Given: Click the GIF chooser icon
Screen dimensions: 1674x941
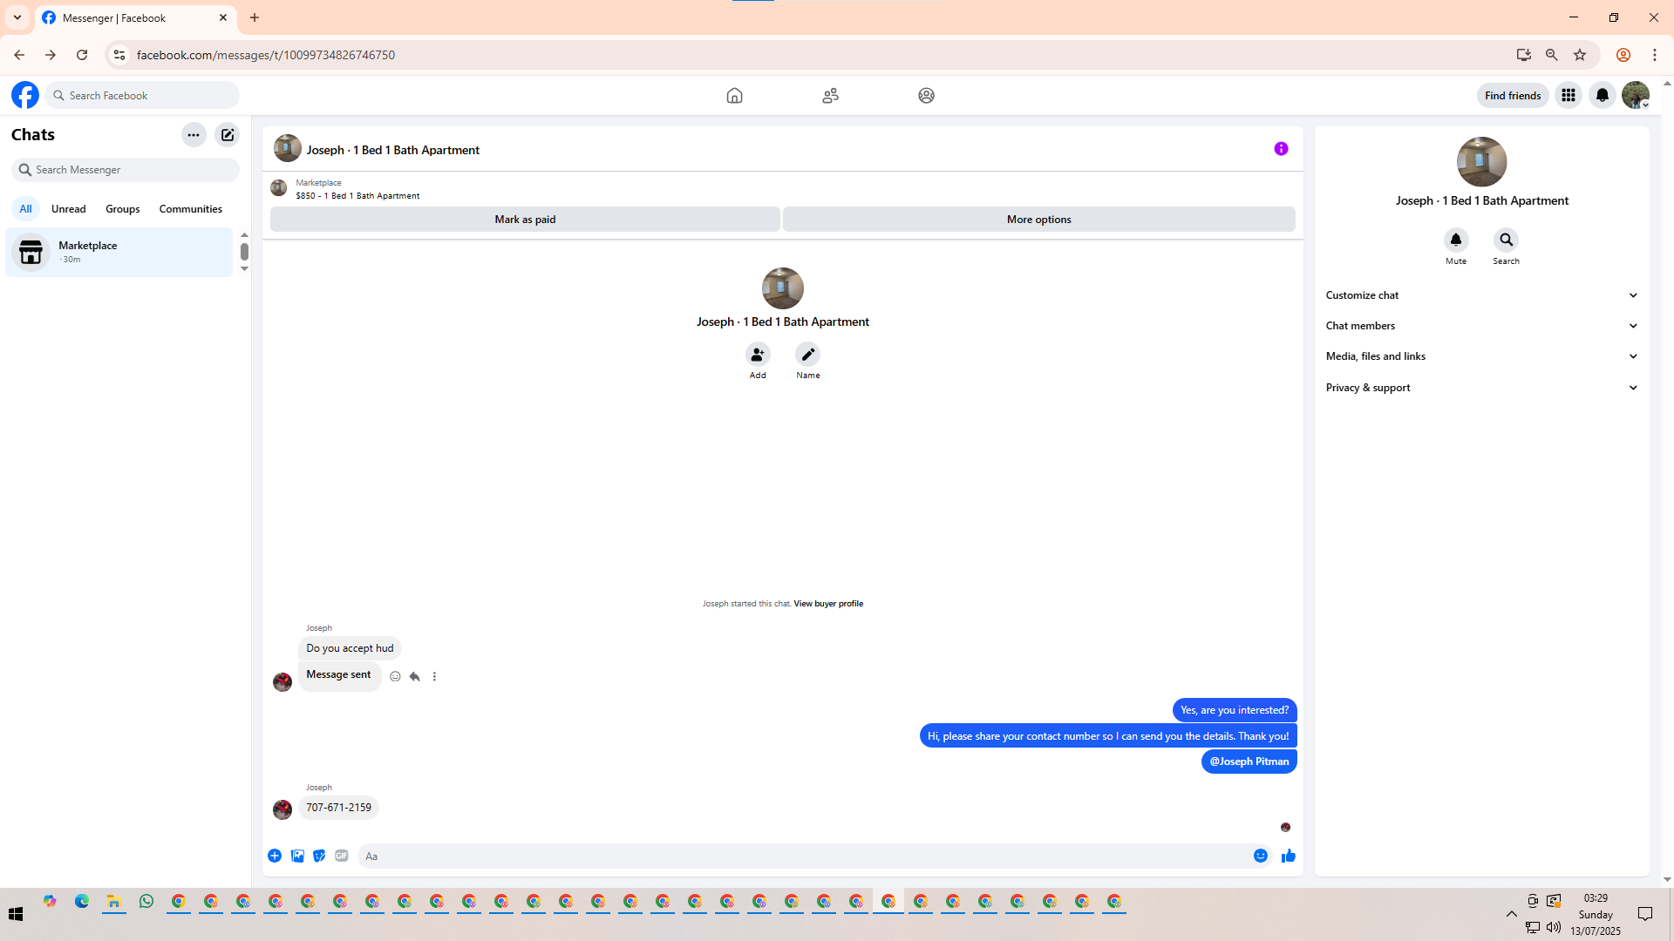Looking at the screenshot, I should 342,856.
